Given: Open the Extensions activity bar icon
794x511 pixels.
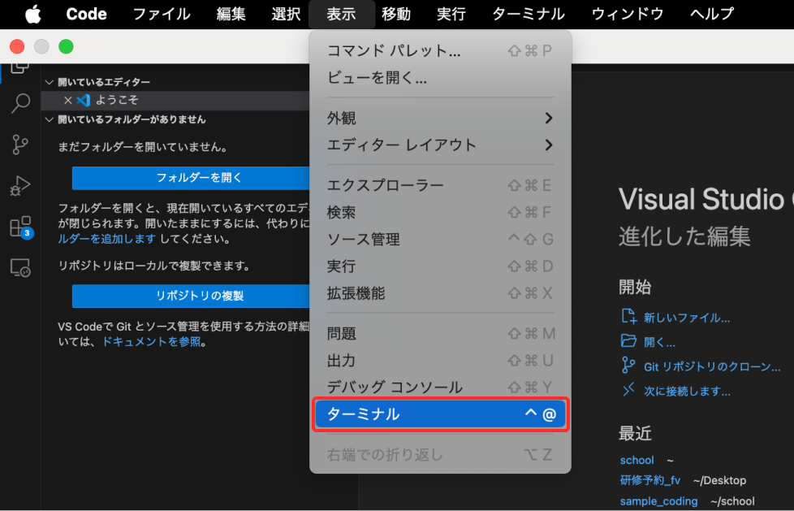Looking at the screenshot, I should tap(21, 227).
